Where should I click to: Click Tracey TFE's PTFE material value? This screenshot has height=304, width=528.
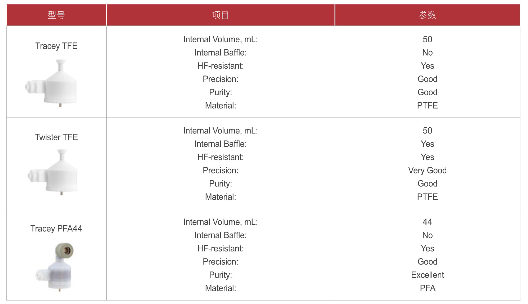pos(428,105)
